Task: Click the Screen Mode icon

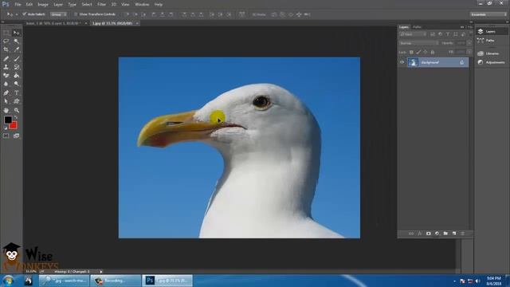Action: pyautogui.click(x=16, y=136)
